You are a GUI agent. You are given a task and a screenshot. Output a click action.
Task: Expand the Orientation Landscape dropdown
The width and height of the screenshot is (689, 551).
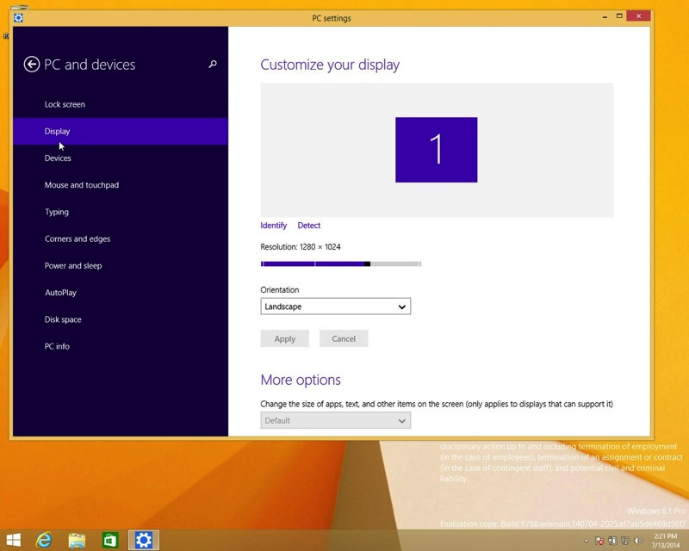coord(335,306)
